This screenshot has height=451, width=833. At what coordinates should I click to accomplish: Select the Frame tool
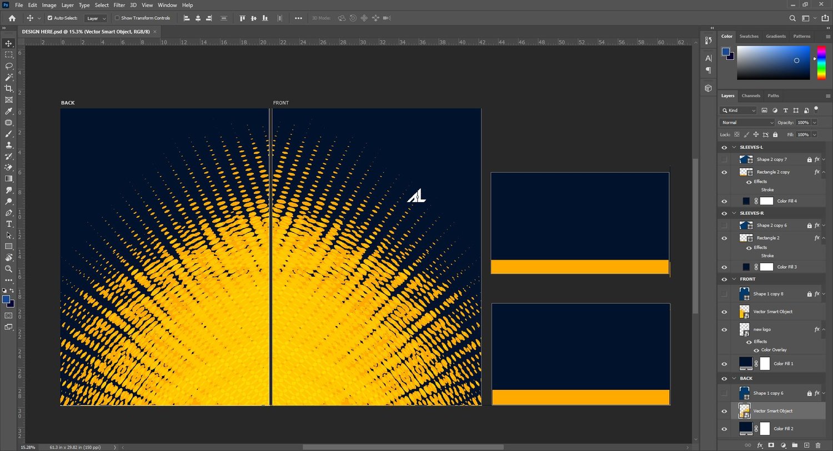click(9, 100)
